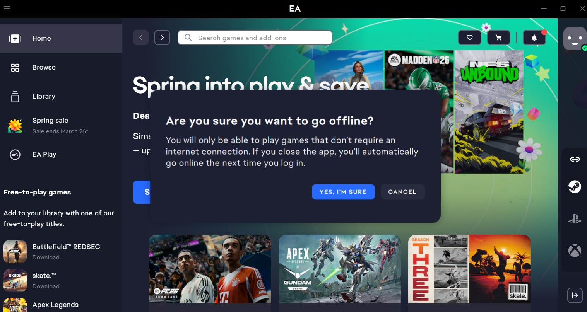The height and width of the screenshot is (312, 587).
Task: Open the NFS Unbound cover art
Action: (x=489, y=112)
